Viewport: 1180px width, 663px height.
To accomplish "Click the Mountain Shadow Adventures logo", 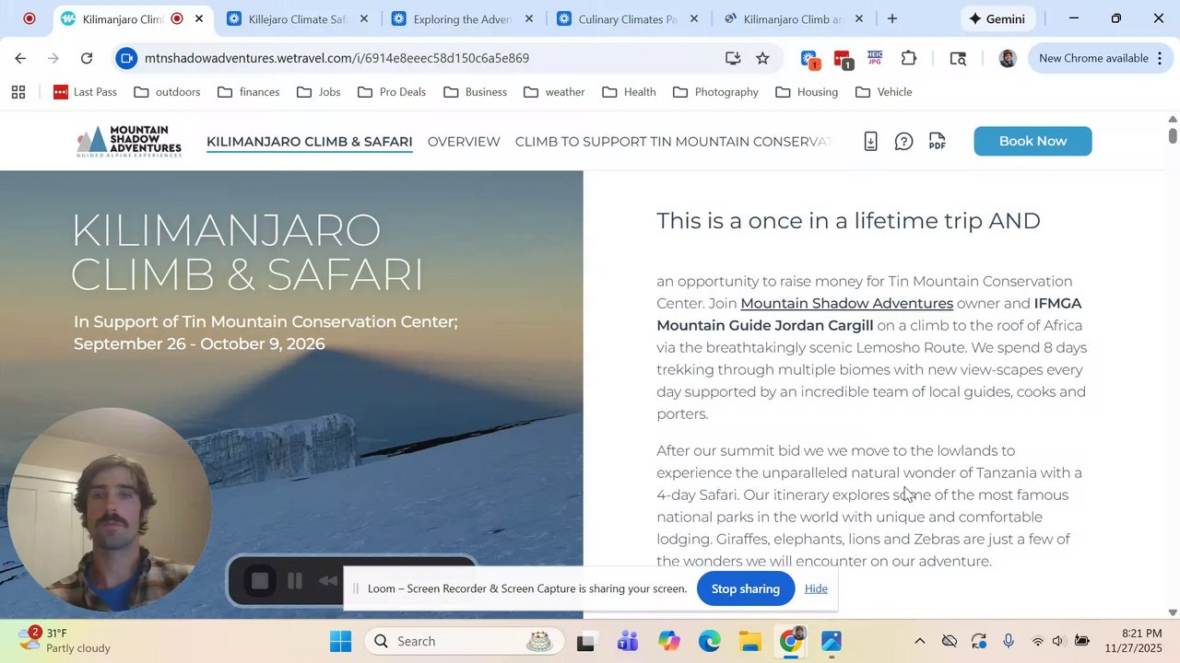I will pos(129,142).
